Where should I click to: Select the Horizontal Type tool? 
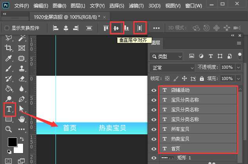tap(9, 109)
